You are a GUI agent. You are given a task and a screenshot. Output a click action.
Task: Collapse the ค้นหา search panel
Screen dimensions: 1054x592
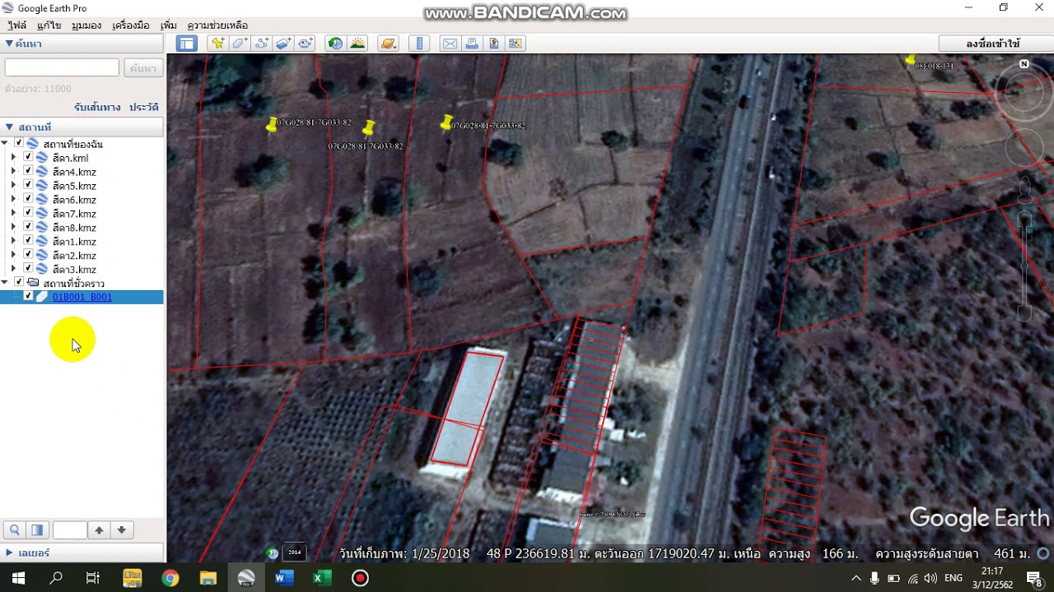(x=9, y=44)
